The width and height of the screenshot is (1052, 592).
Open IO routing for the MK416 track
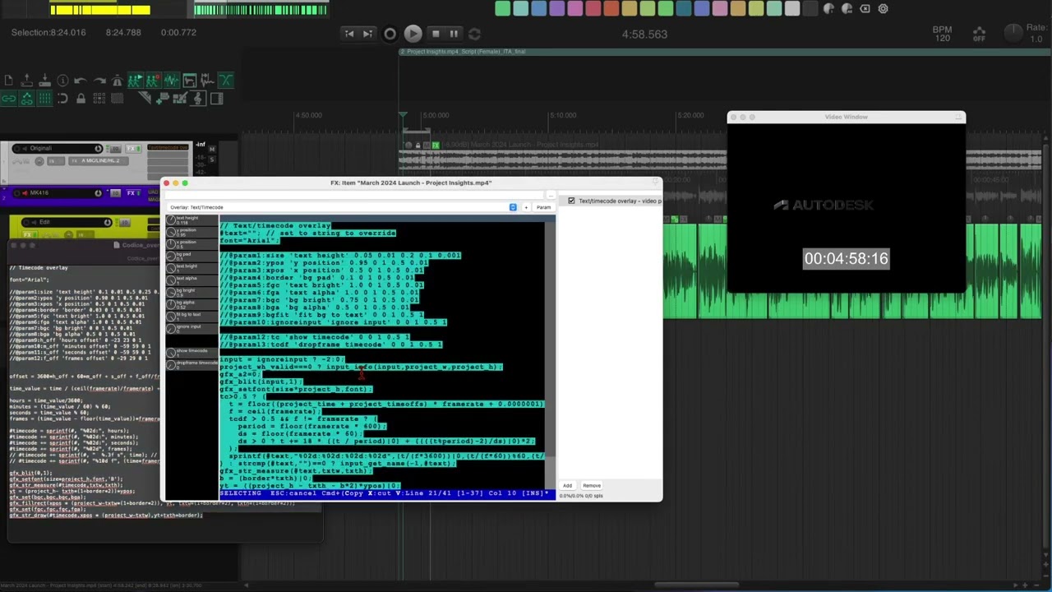coord(116,193)
